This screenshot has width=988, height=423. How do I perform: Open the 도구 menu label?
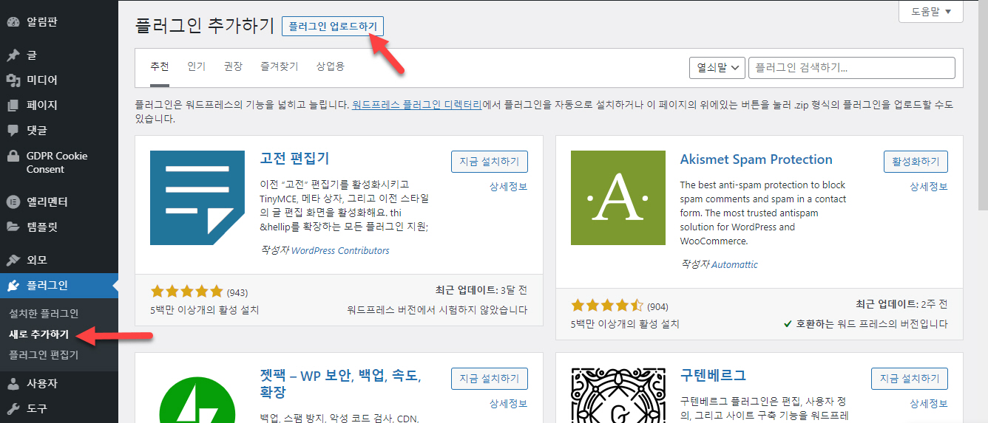(37, 409)
